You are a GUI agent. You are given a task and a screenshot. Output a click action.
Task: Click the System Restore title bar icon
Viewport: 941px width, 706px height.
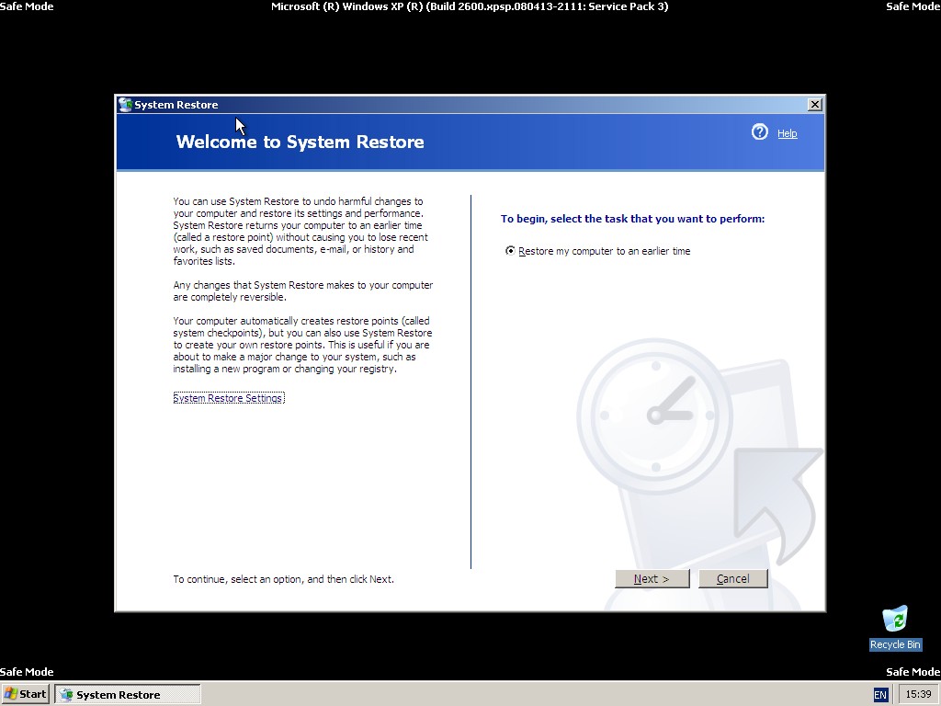point(125,105)
